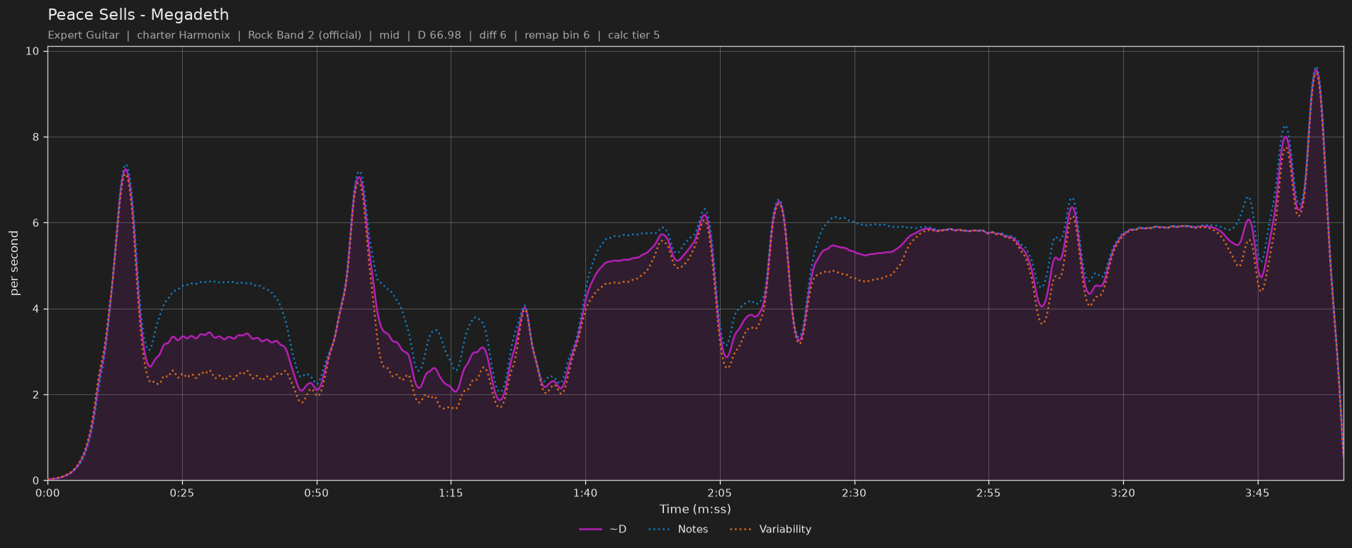Click the '3:20' x-axis tick label
Viewport: 1352px width, 548px height.
pos(1123,493)
